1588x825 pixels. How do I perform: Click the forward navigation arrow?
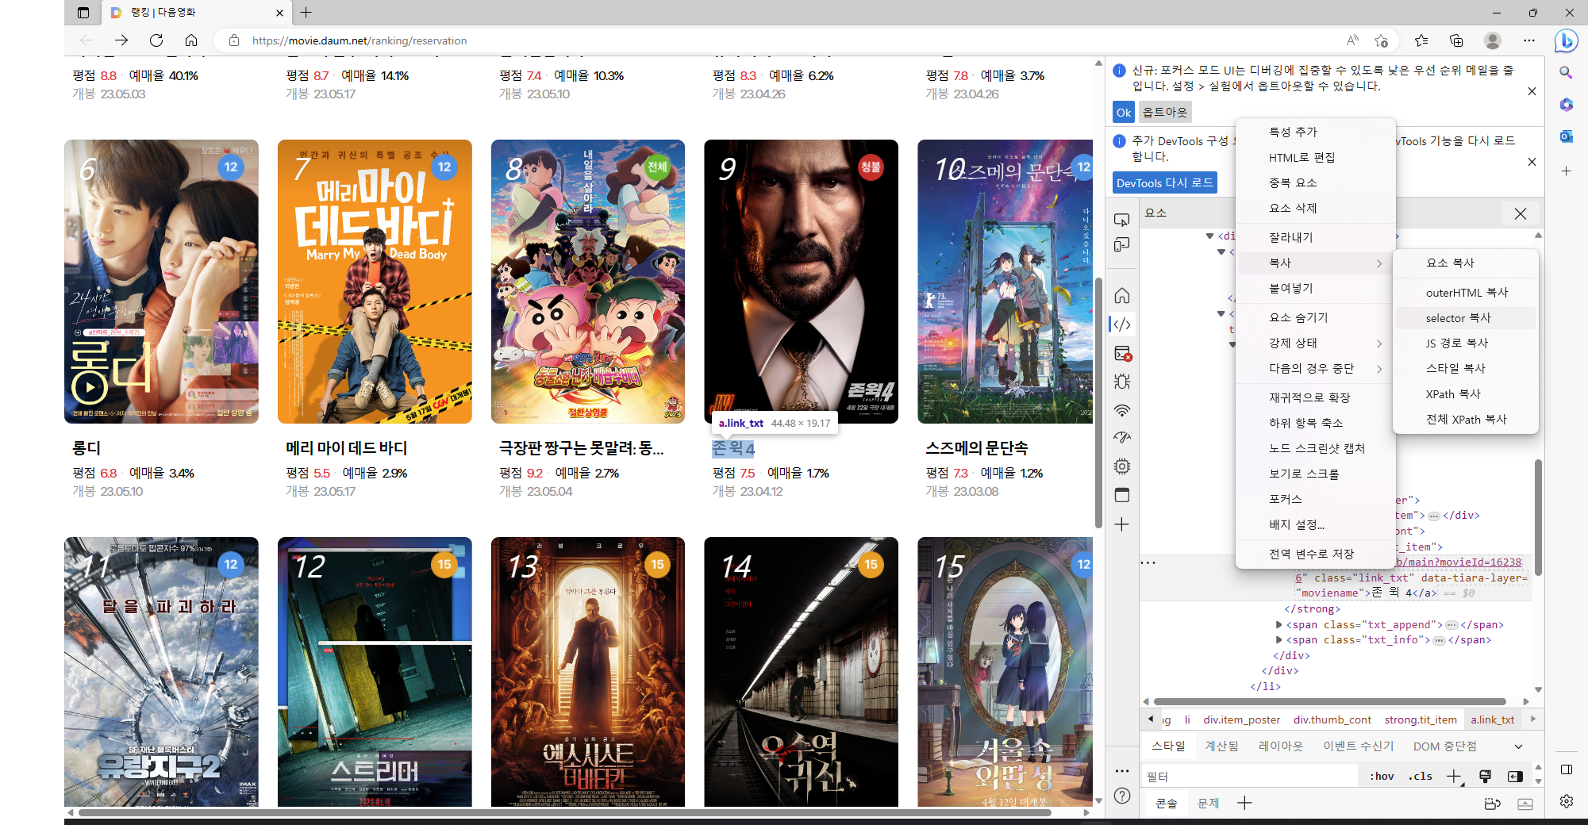pos(121,40)
